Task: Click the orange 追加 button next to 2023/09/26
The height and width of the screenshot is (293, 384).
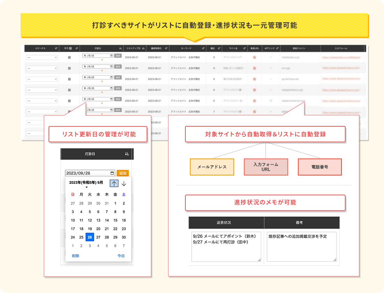Action: pos(123,173)
